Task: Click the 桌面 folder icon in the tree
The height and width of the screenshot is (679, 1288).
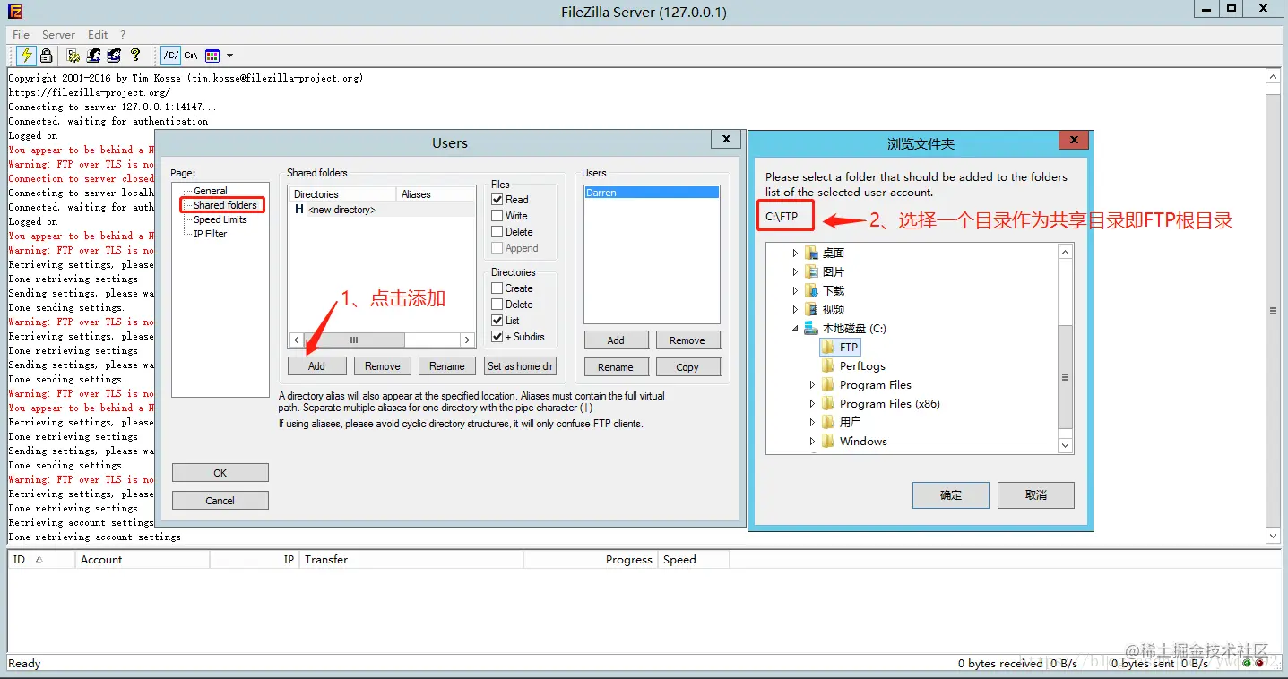Action: pos(811,253)
